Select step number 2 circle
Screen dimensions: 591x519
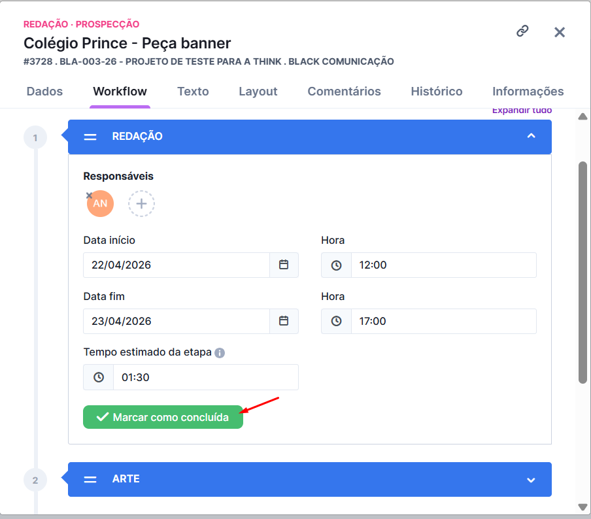(x=35, y=480)
